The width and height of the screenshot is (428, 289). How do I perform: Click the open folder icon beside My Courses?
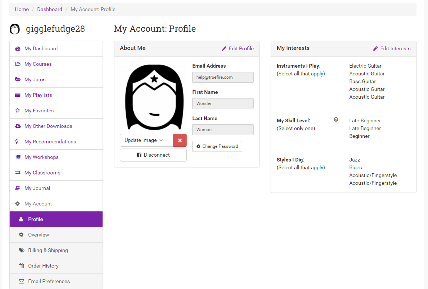point(18,64)
